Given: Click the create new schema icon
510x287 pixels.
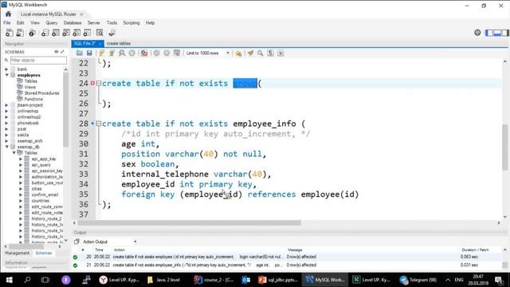Looking at the screenshot, I should [x=45, y=33].
